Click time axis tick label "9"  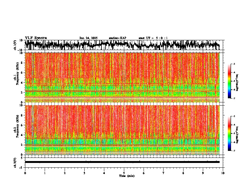(203, 173)
